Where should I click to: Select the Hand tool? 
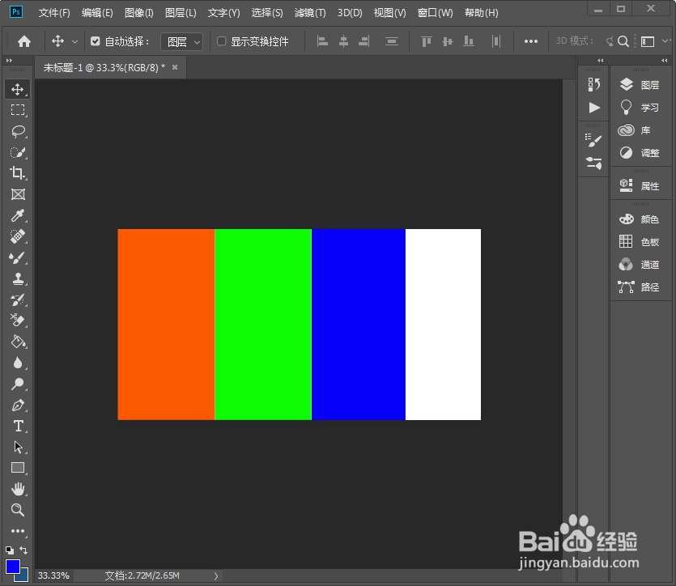(18, 489)
